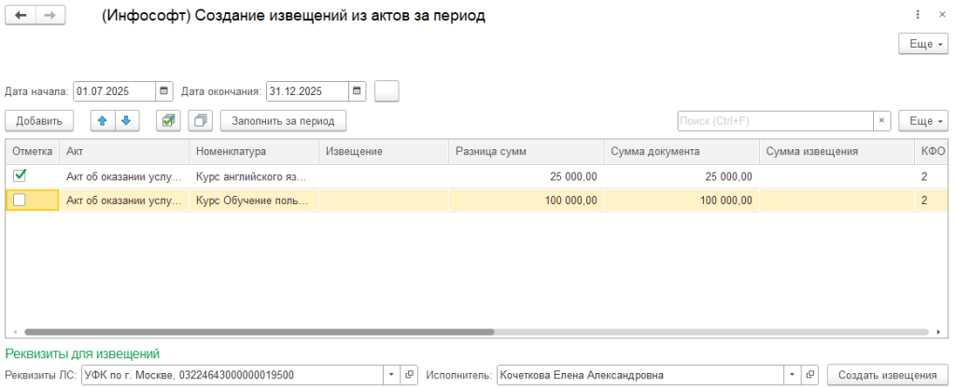The height and width of the screenshot is (387, 956).
Task: Tick the checkbox for 100 000,00 act
Action: point(20,200)
